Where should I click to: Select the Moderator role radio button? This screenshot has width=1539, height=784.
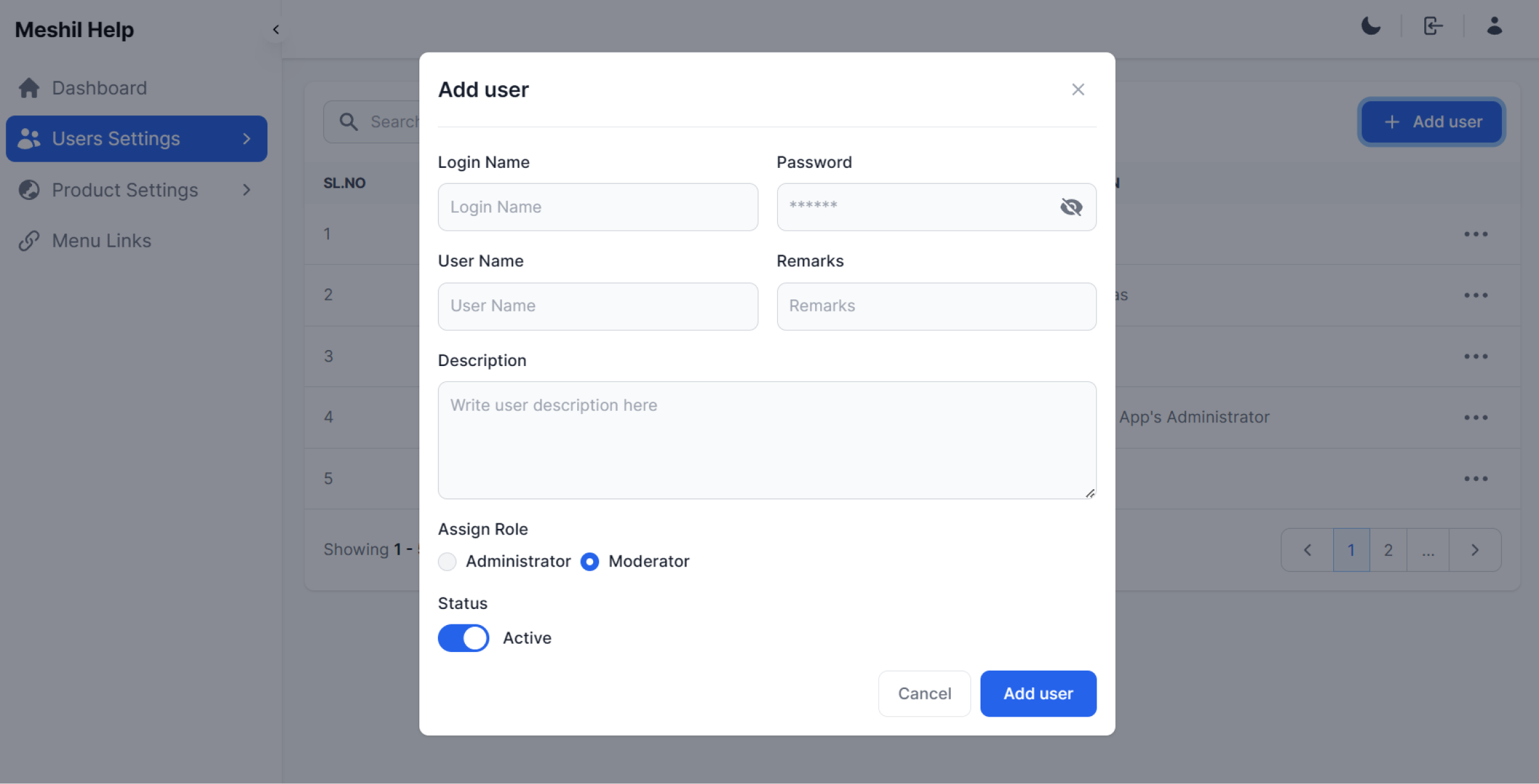pyautogui.click(x=589, y=562)
